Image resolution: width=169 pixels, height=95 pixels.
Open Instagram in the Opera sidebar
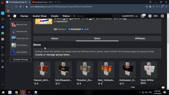(x=3, y=39)
